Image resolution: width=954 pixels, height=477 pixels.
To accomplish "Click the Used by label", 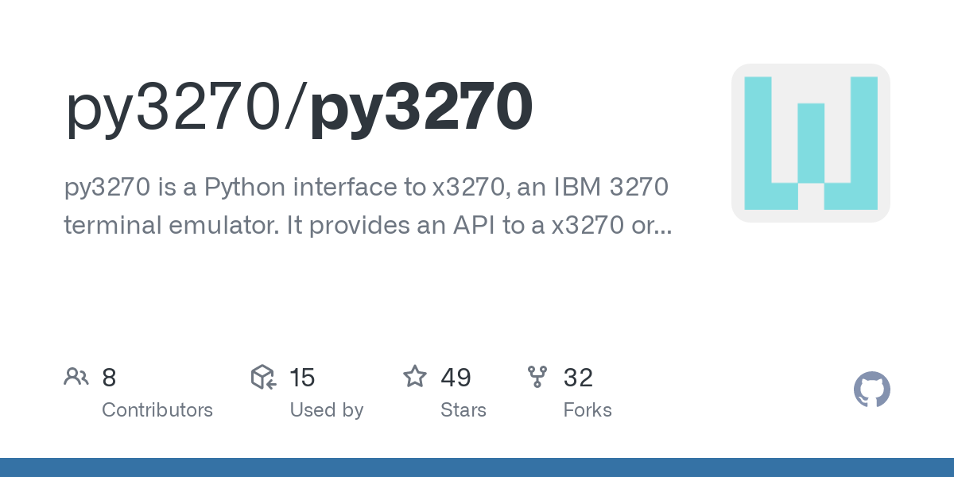I will coord(327,410).
